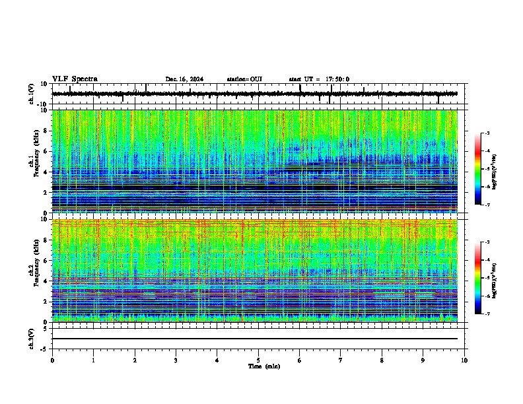
Task: Click time-axis tick label "5"
Action: pos(258,360)
